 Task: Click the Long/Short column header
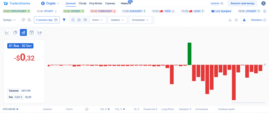click(168, 109)
